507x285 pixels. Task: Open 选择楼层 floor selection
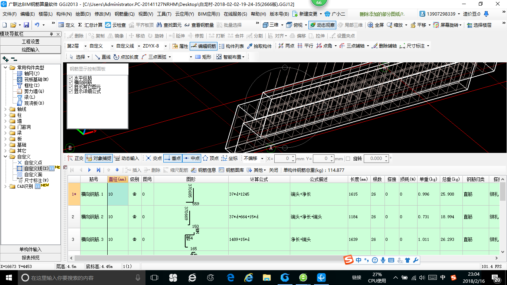479,25
